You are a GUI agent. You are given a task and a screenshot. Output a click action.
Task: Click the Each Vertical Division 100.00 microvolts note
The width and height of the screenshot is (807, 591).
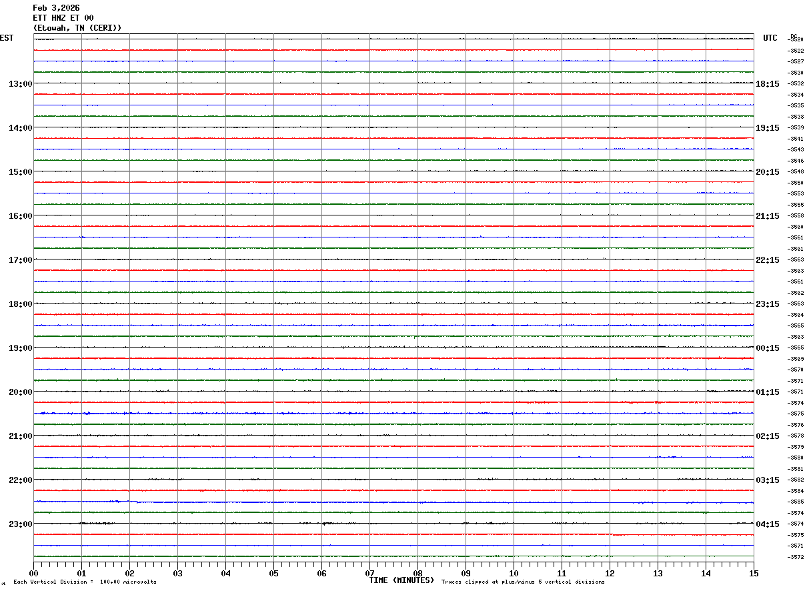coord(85,582)
